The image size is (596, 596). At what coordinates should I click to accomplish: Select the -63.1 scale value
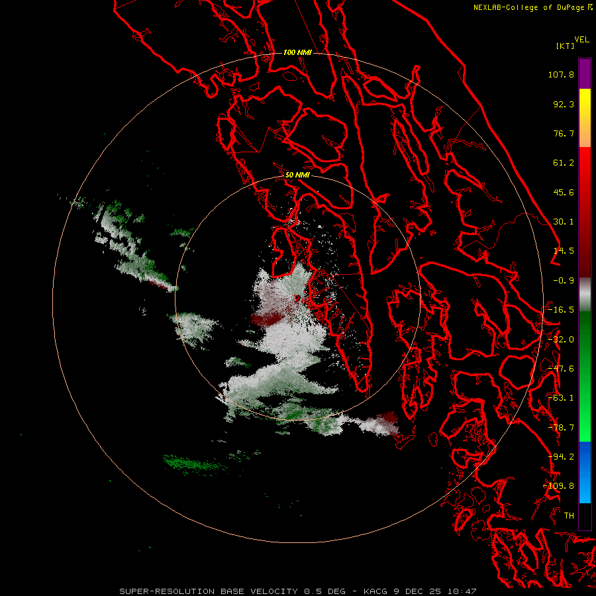click(561, 398)
